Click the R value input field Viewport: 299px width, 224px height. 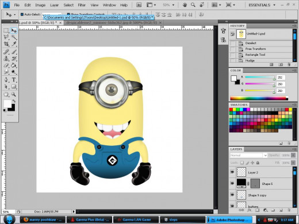pyautogui.click(x=281, y=78)
